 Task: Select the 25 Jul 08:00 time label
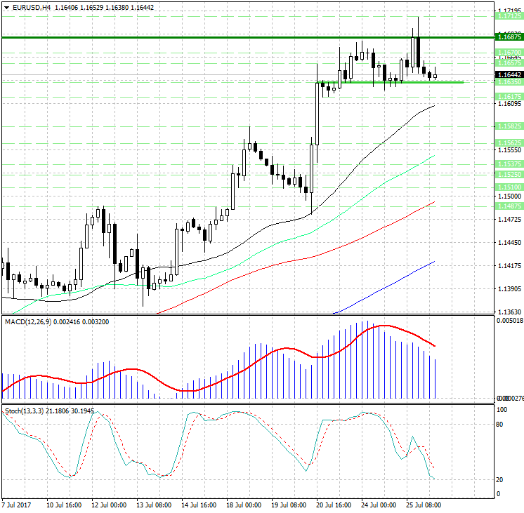coord(424,505)
